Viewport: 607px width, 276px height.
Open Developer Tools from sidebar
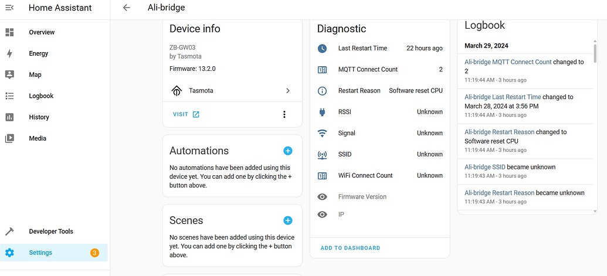54,231
